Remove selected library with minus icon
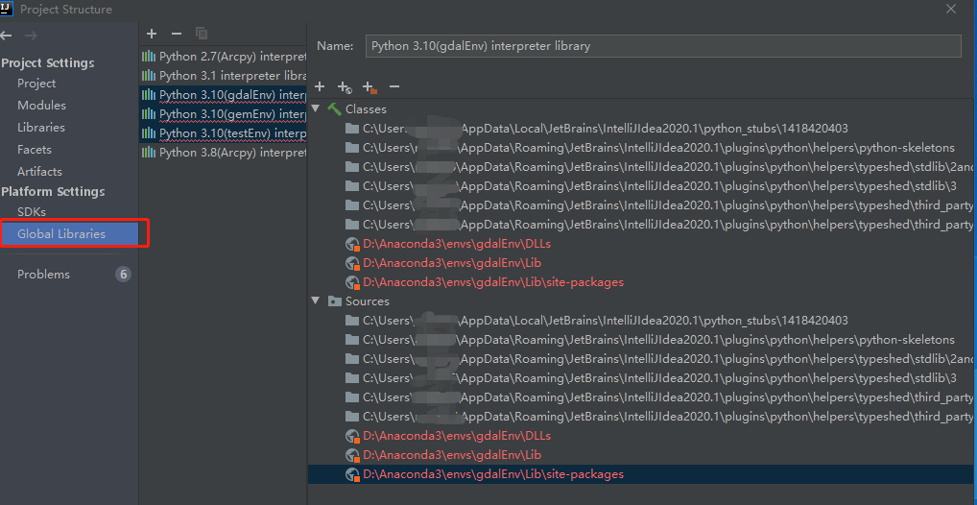Image resolution: width=977 pixels, height=505 pixels. coord(177,34)
